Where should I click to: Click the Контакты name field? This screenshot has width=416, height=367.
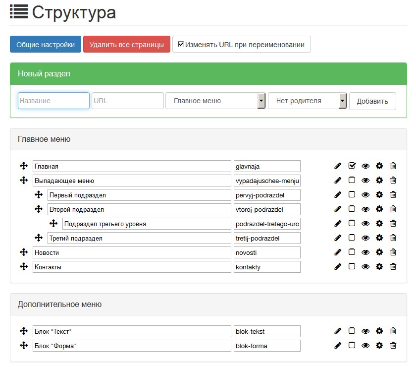coord(132,266)
